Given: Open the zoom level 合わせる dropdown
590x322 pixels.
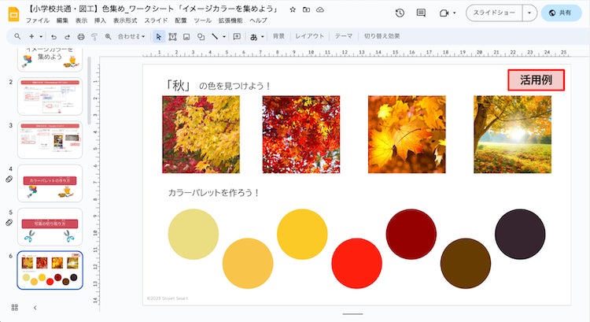Looking at the screenshot, I should pyautogui.click(x=131, y=36).
